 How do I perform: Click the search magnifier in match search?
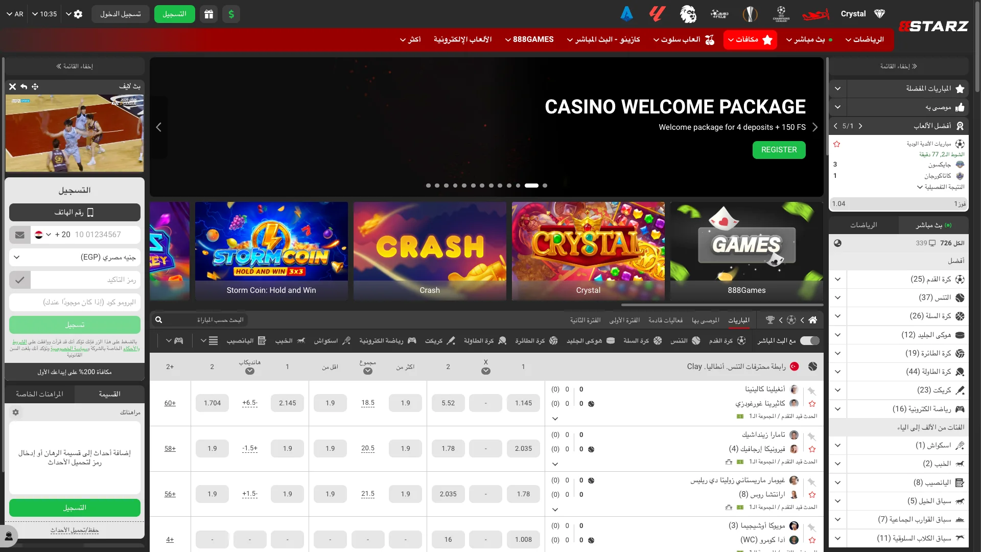tap(159, 320)
